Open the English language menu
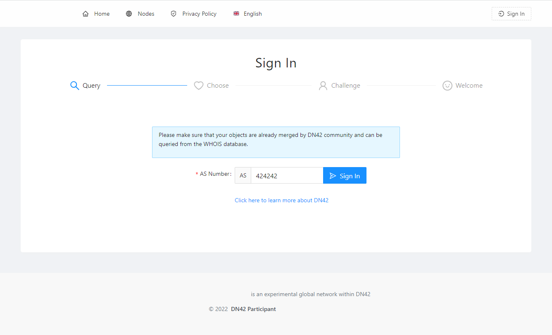This screenshot has width=552, height=335. pyautogui.click(x=247, y=14)
